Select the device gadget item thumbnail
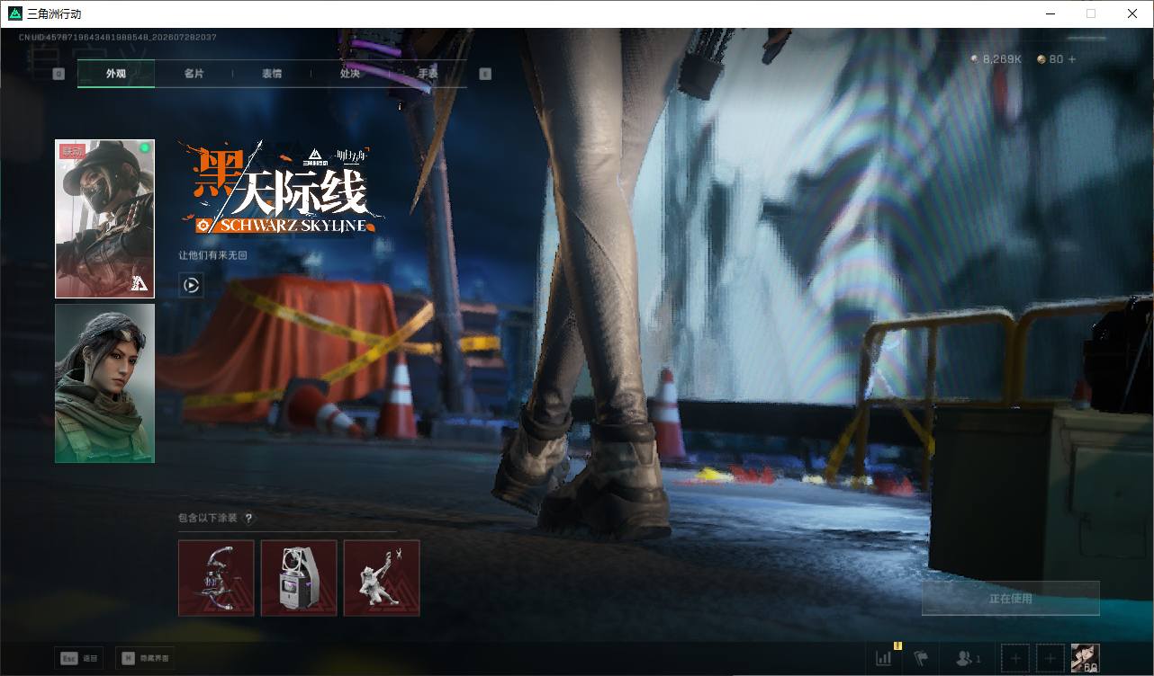The width and height of the screenshot is (1154, 676). 299,578
